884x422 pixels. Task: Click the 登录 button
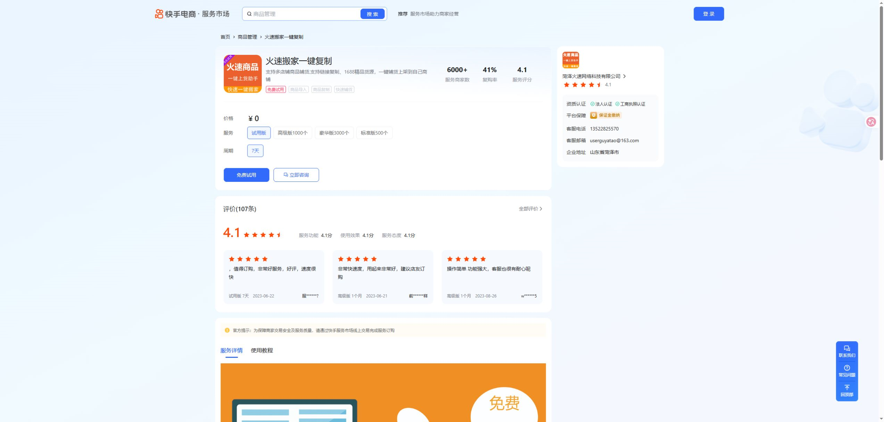[708, 14]
